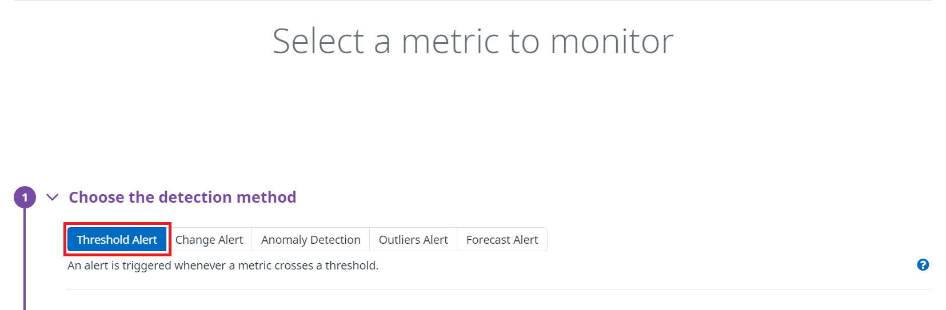Click the purple vertical step progress line

point(25,260)
